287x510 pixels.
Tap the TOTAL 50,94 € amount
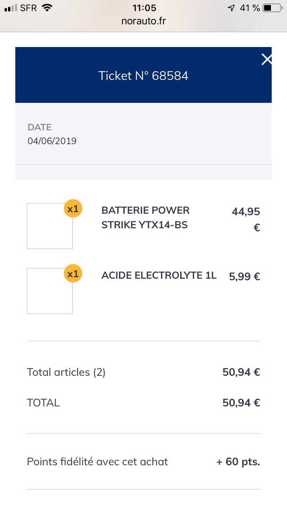click(x=241, y=403)
